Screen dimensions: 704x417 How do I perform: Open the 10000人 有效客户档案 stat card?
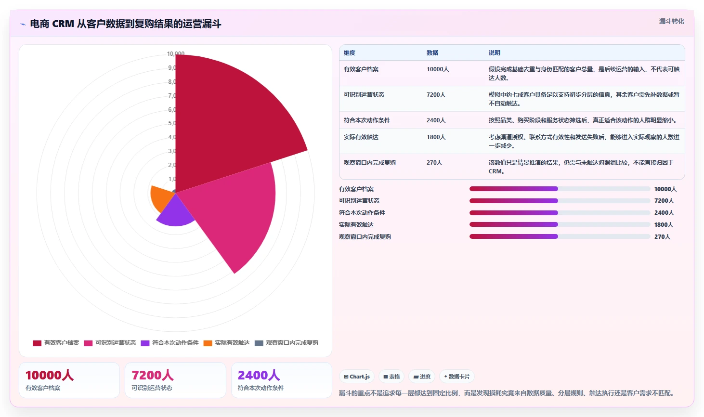[69, 380]
